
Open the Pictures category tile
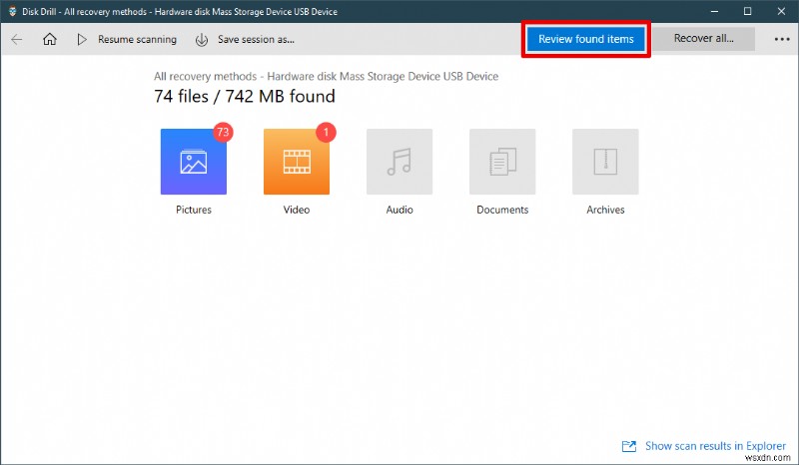click(x=193, y=162)
